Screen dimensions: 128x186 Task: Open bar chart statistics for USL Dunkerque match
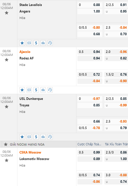[x=43, y=137]
